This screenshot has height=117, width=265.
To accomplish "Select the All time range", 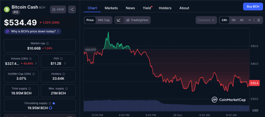I will click(241, 20).
